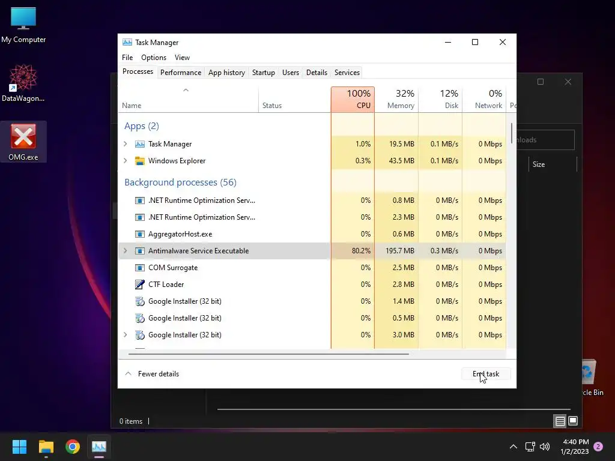Select the 2.3 MB .NET Runtime Optimization row
The height and width of the screenshot is (461, 615).
click(x=312, y=217)
